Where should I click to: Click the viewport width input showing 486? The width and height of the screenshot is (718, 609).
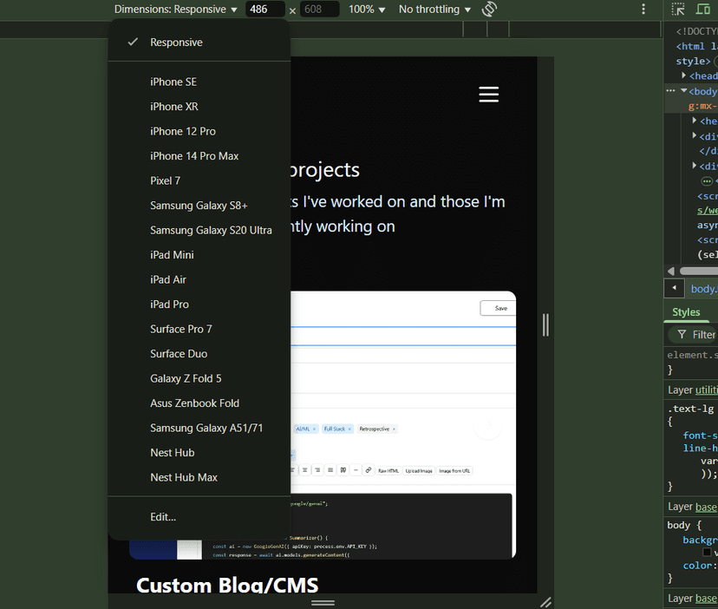(x=265, y=10)
